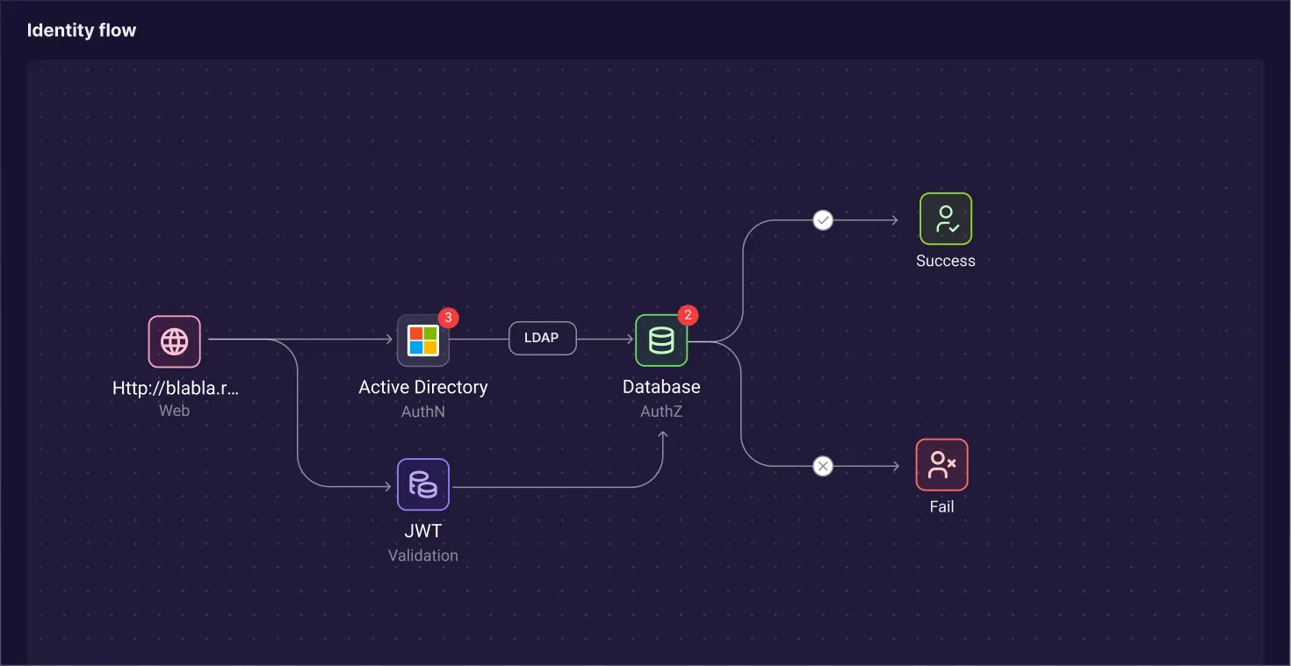This screenshot has height=666, width=1291.
Task: Click the AuthN subtitle
Action: [423, 411]
